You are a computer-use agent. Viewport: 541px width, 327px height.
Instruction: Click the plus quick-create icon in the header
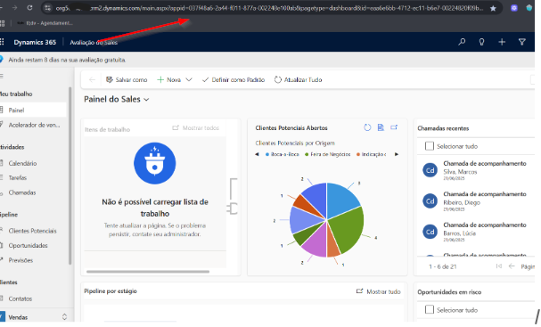click(x=502, y=42)
